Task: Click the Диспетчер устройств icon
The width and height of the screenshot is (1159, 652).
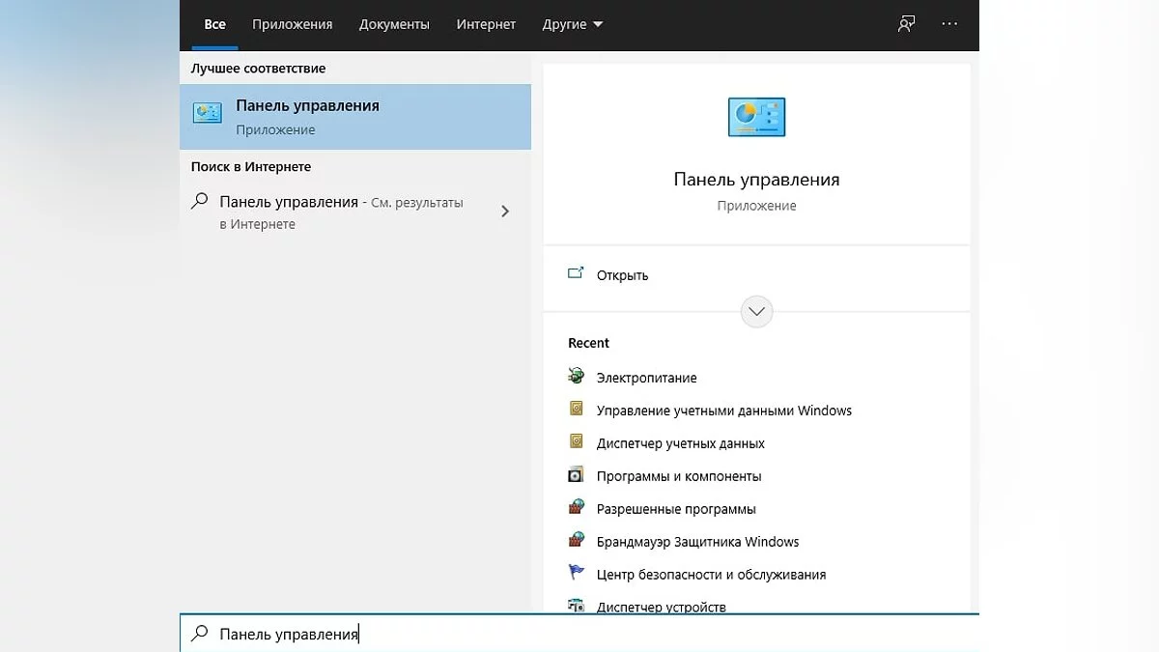Action: click(x=577, y=606)
